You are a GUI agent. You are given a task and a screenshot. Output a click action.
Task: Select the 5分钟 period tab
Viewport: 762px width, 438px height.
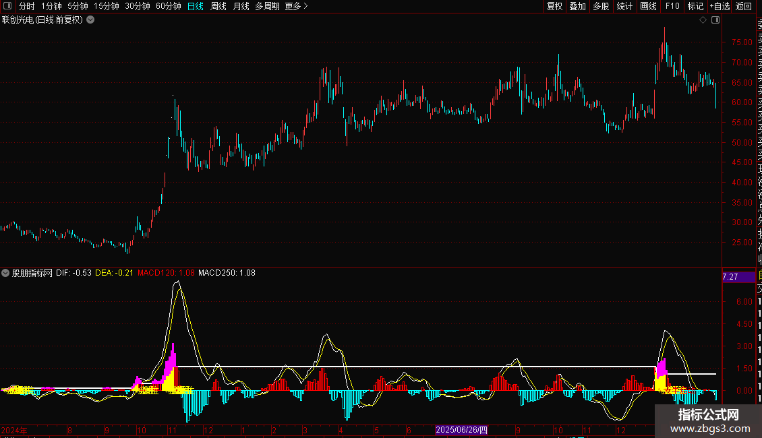pyautogui.click(x=78, y=6)
